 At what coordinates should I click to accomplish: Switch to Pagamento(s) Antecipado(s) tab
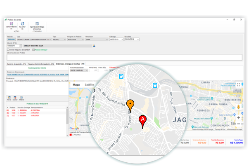41,64
